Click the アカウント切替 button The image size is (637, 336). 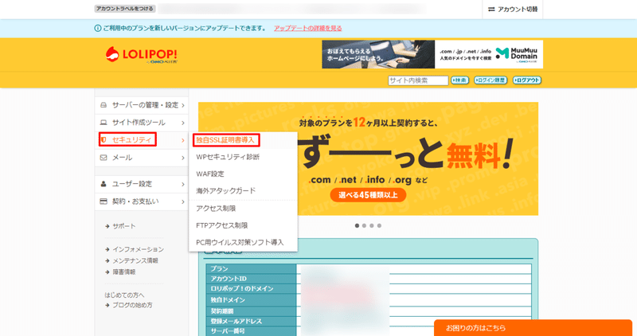[x=513, y=9]
